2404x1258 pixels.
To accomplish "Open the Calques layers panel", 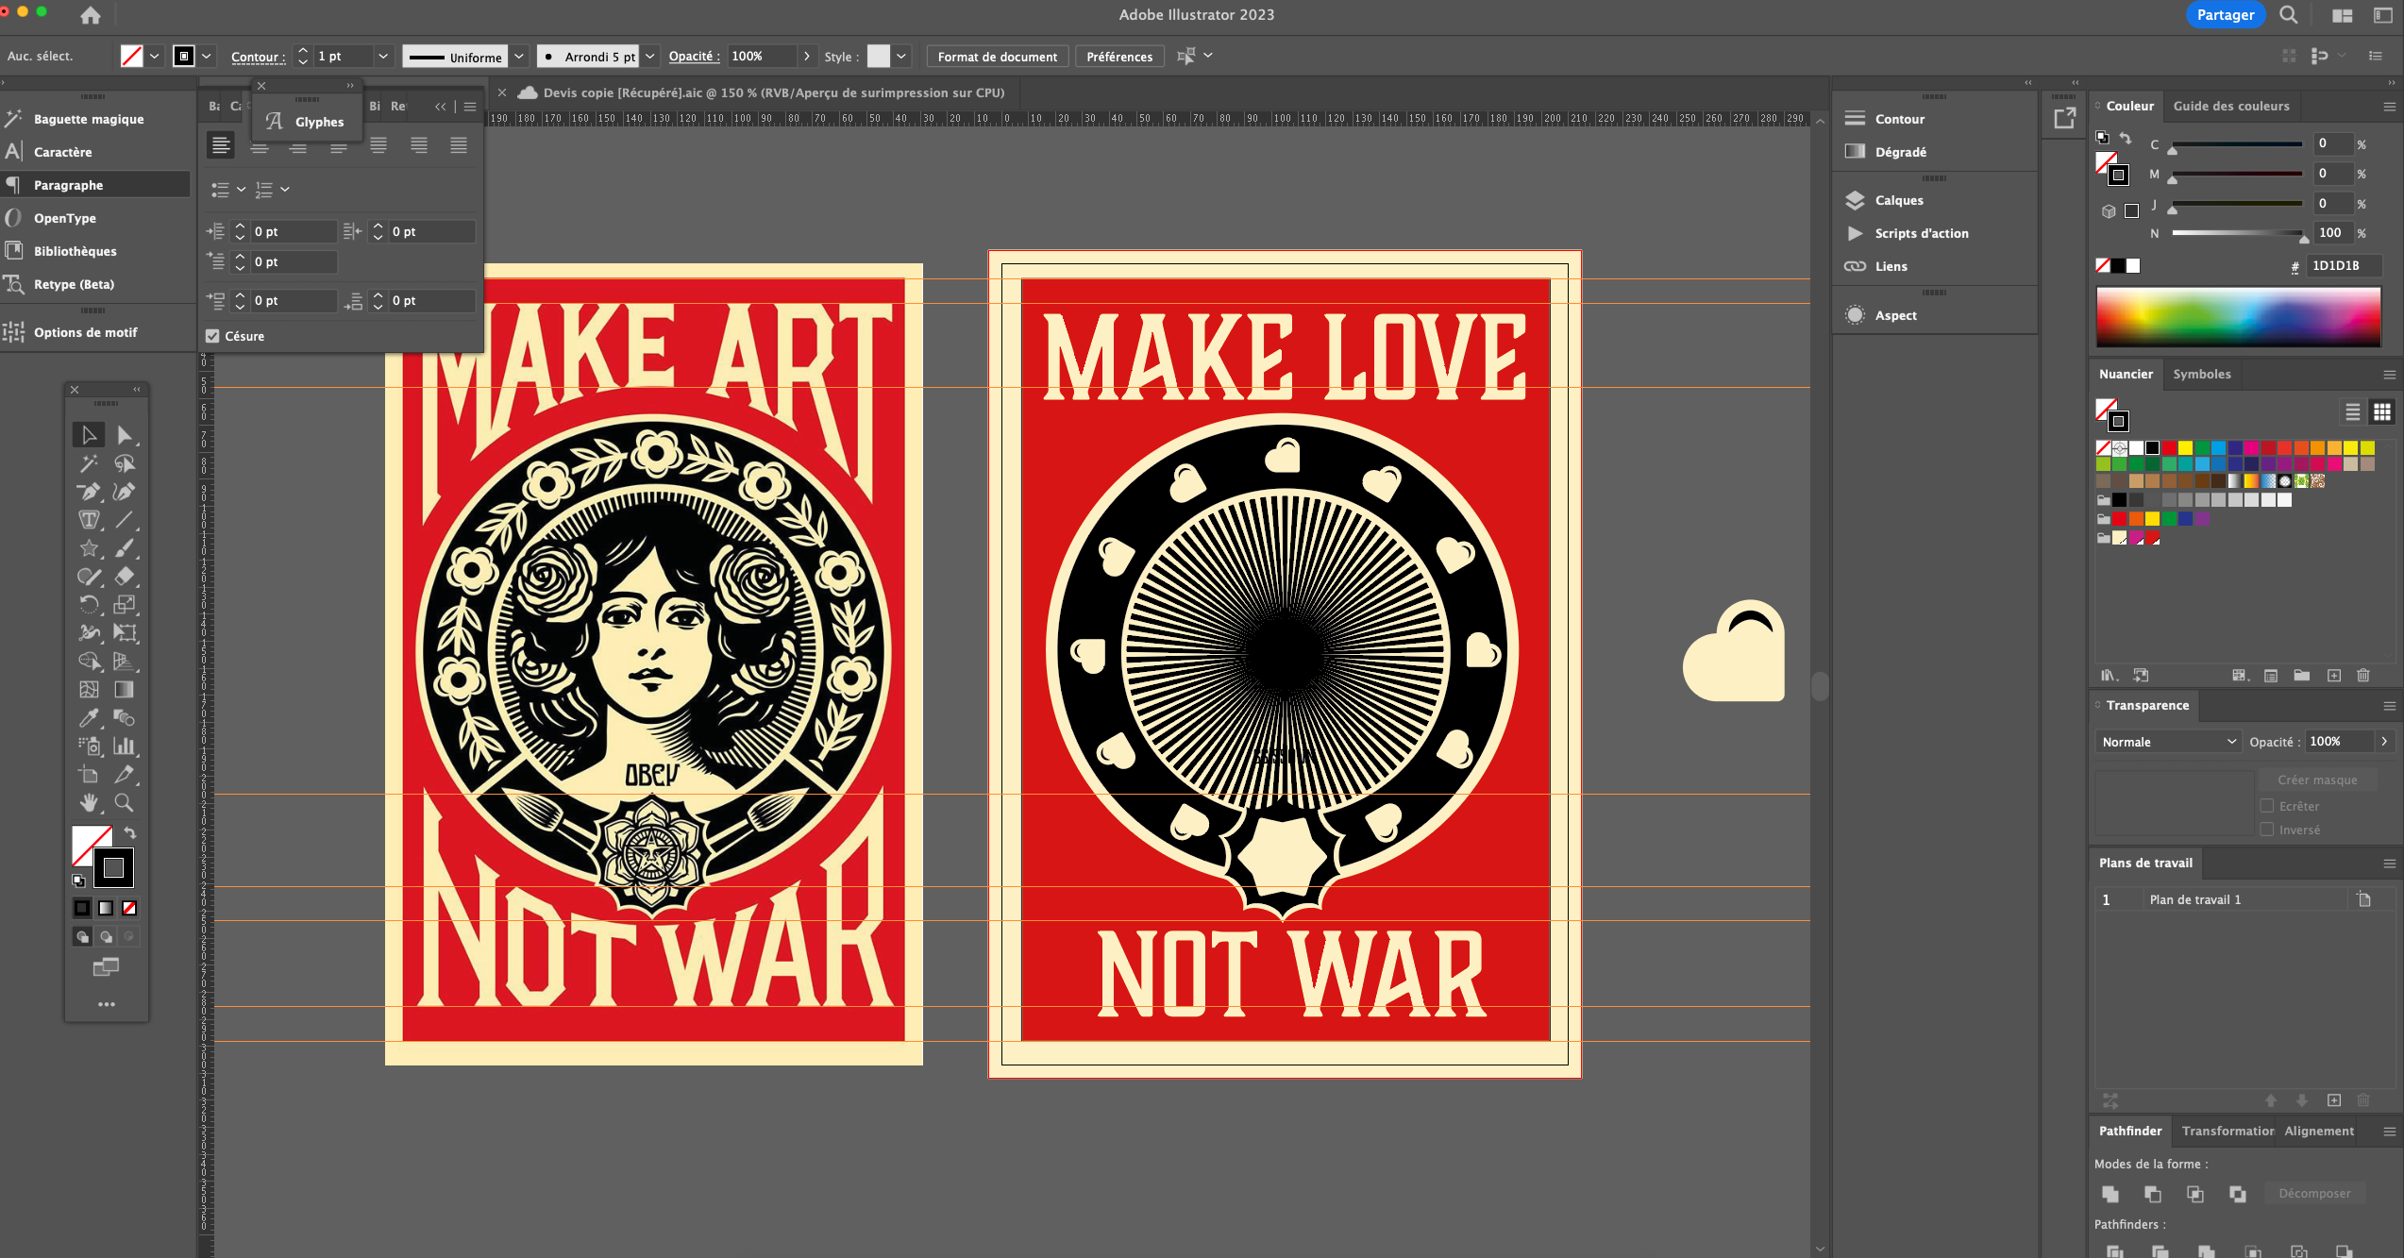I will [1898, 200].
